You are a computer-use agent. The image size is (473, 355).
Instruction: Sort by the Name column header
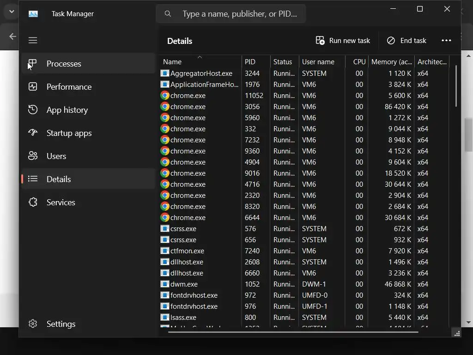pos(172,61)
